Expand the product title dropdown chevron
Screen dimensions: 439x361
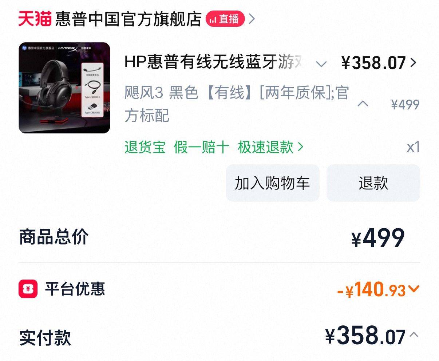pos(321,64)
